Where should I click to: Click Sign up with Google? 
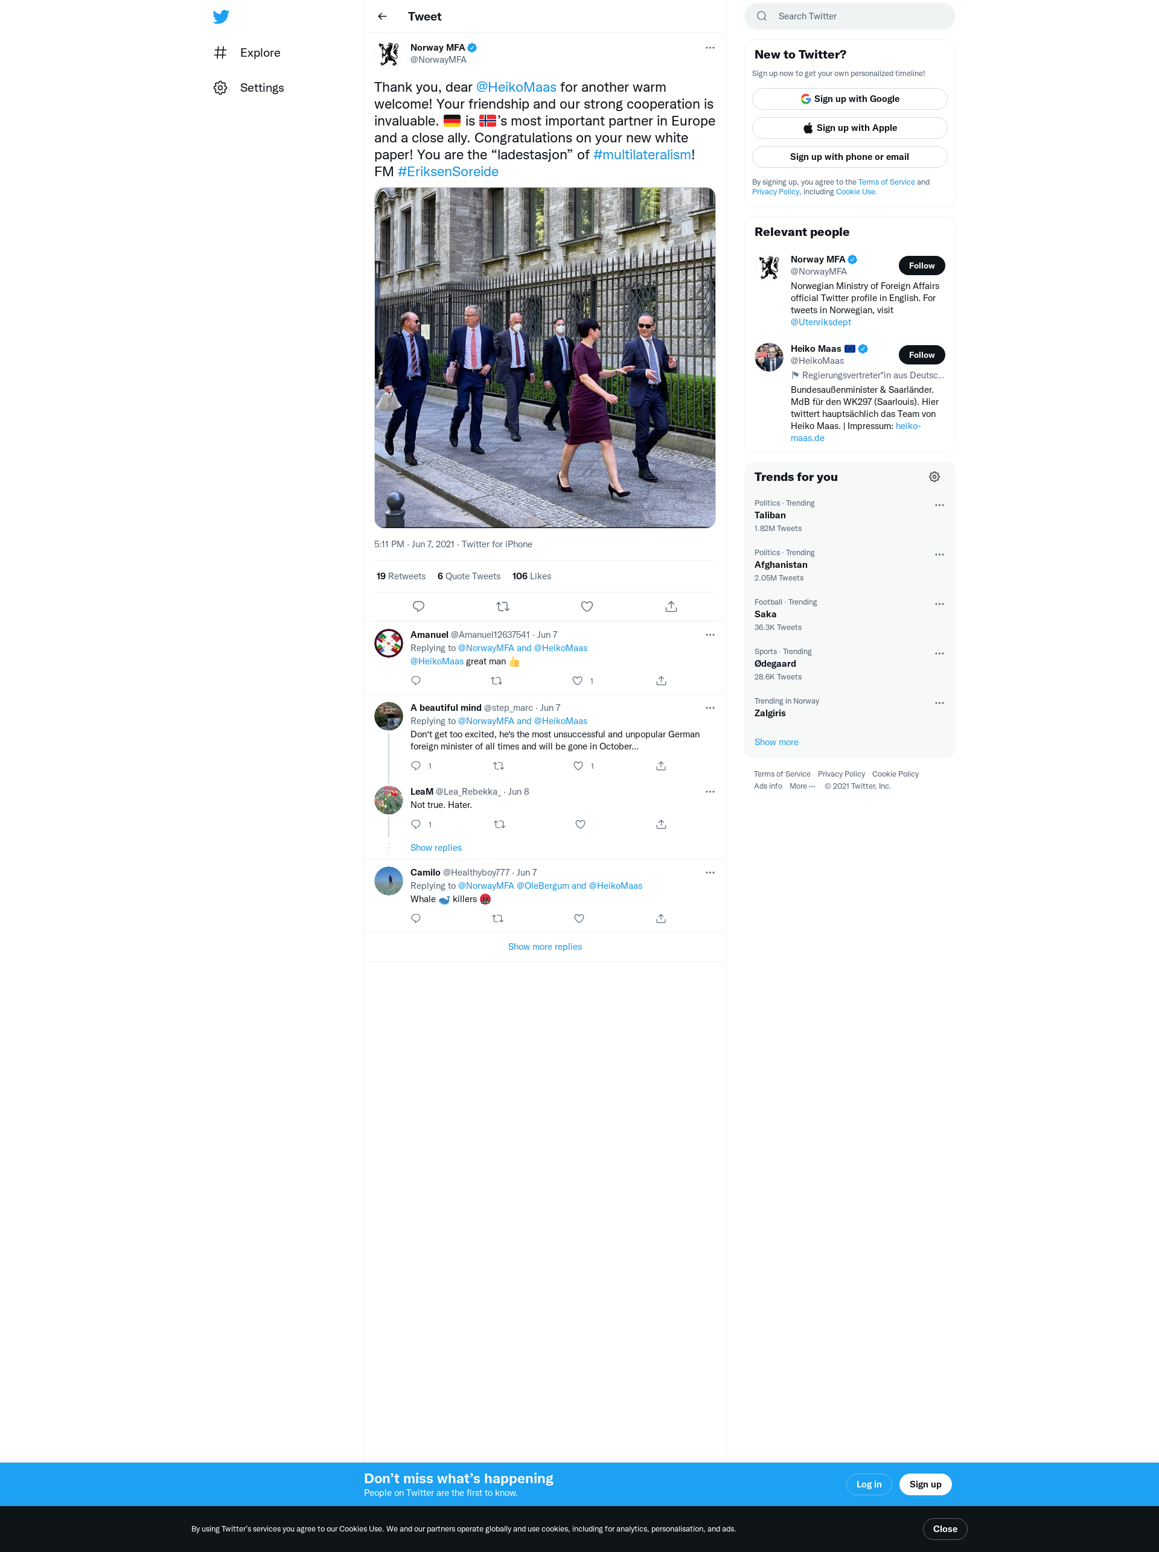[x=849, y=99]
